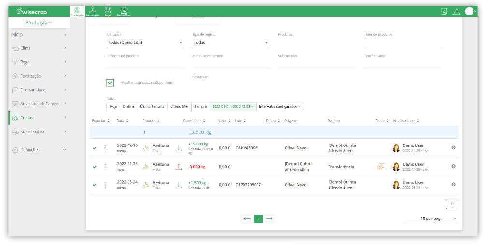Click the green download arrow on the +15.000 kg row
Viewport: 487px width, 247px height.
click(179, 148)
